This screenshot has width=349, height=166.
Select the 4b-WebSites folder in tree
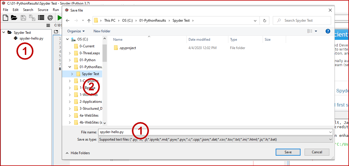88,122
